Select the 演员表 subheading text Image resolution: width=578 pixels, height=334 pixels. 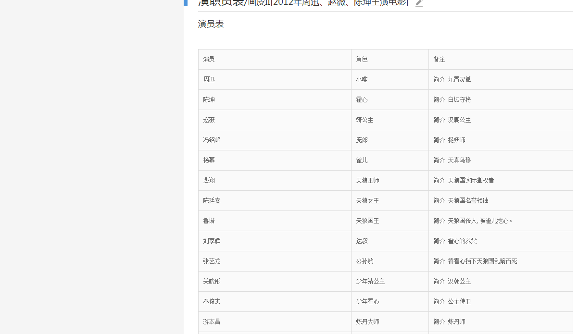coord(211,24)
